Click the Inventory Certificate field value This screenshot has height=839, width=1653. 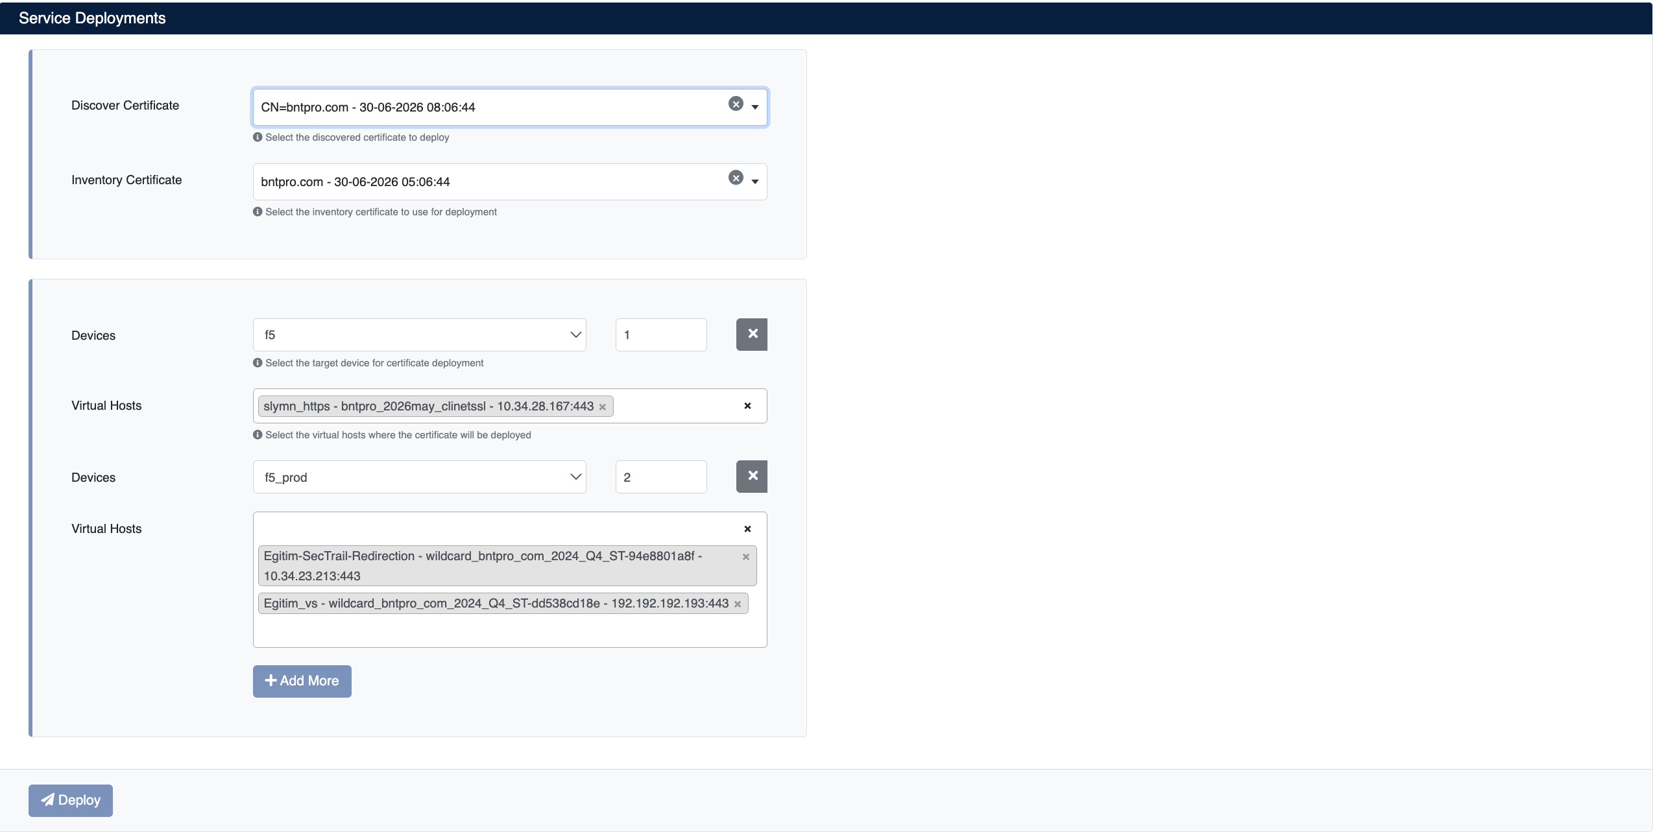coord(355,182)
